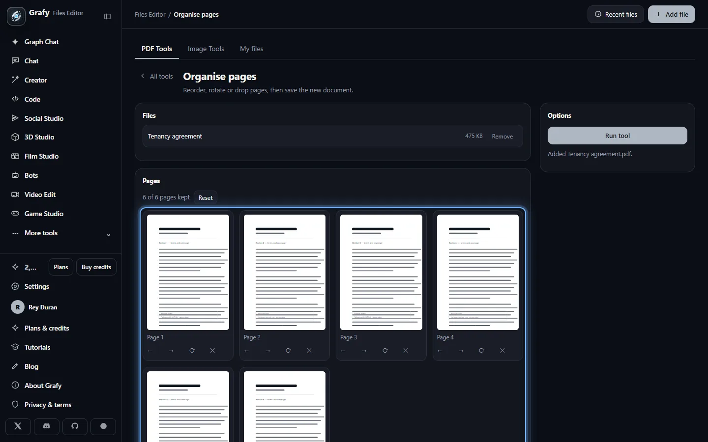Move Page 3 right
Screen dimensions: 708x442
click(x=364, y=351)
